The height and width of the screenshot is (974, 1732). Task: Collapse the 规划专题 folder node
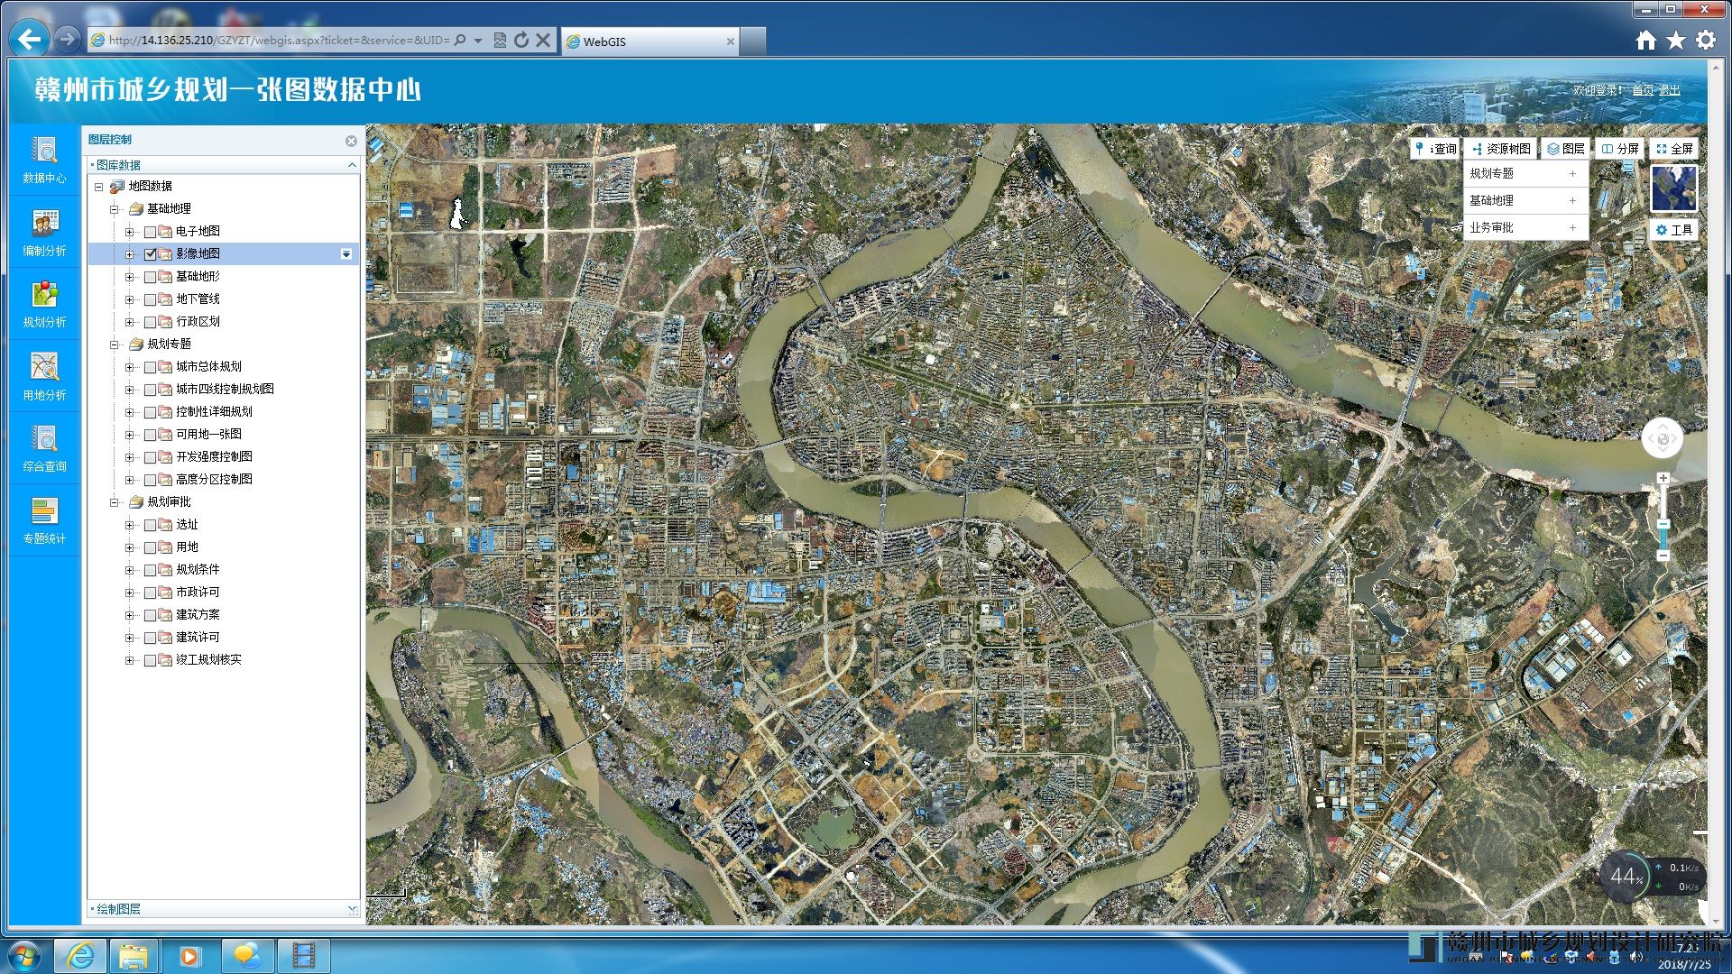tap(115, 345)
